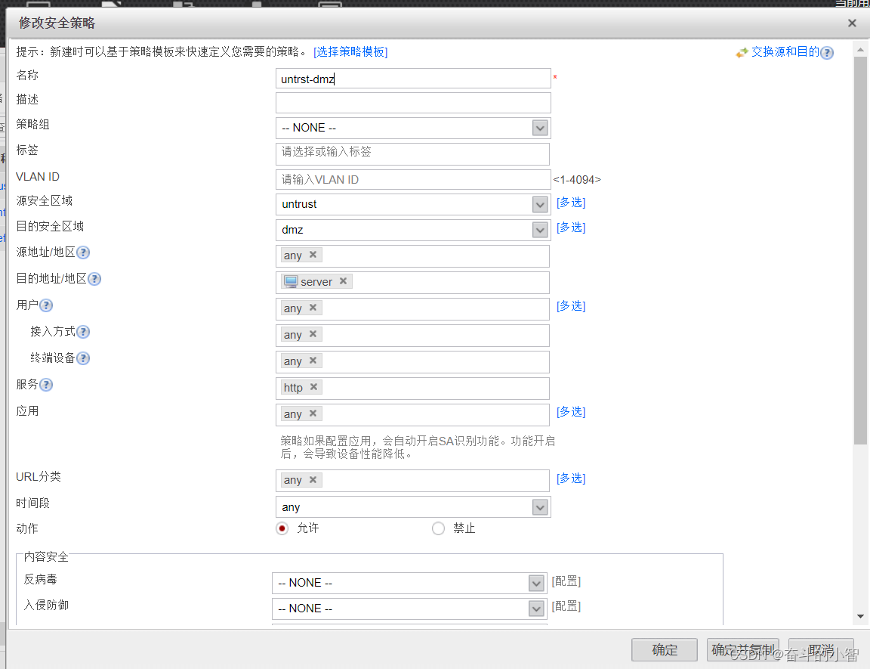The image size is (870, 669).
Task: Select the 禁止 action radio button
Action: 438,528
